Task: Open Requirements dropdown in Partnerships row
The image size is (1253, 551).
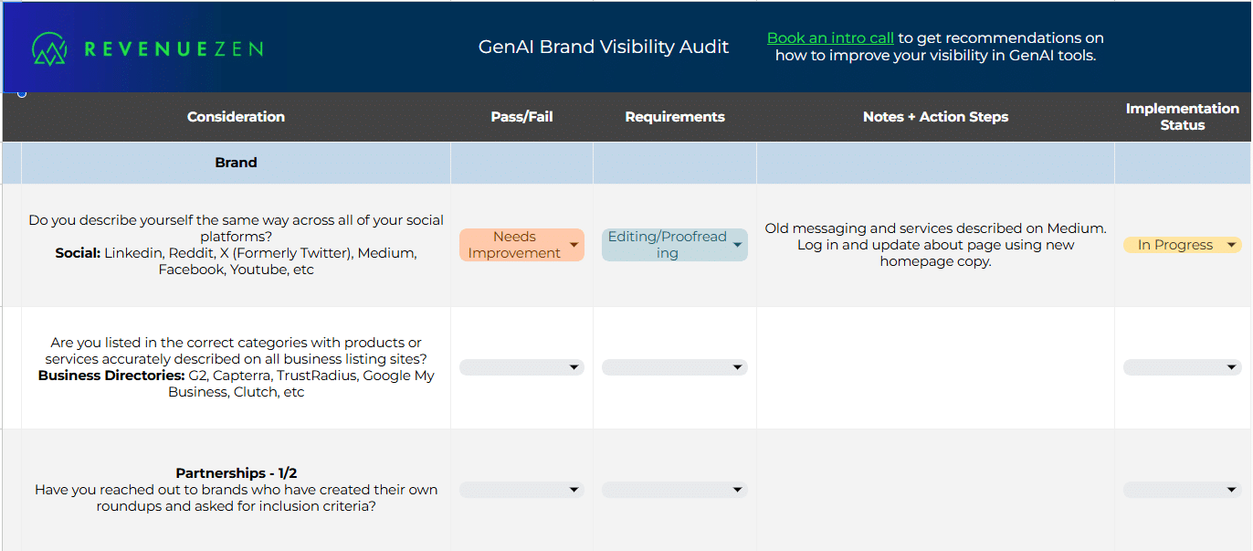Action: tap(674, 490)
